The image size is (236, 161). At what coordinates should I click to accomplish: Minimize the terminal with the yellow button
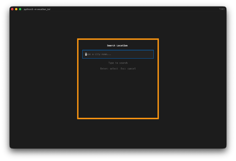tap(16, 9)
